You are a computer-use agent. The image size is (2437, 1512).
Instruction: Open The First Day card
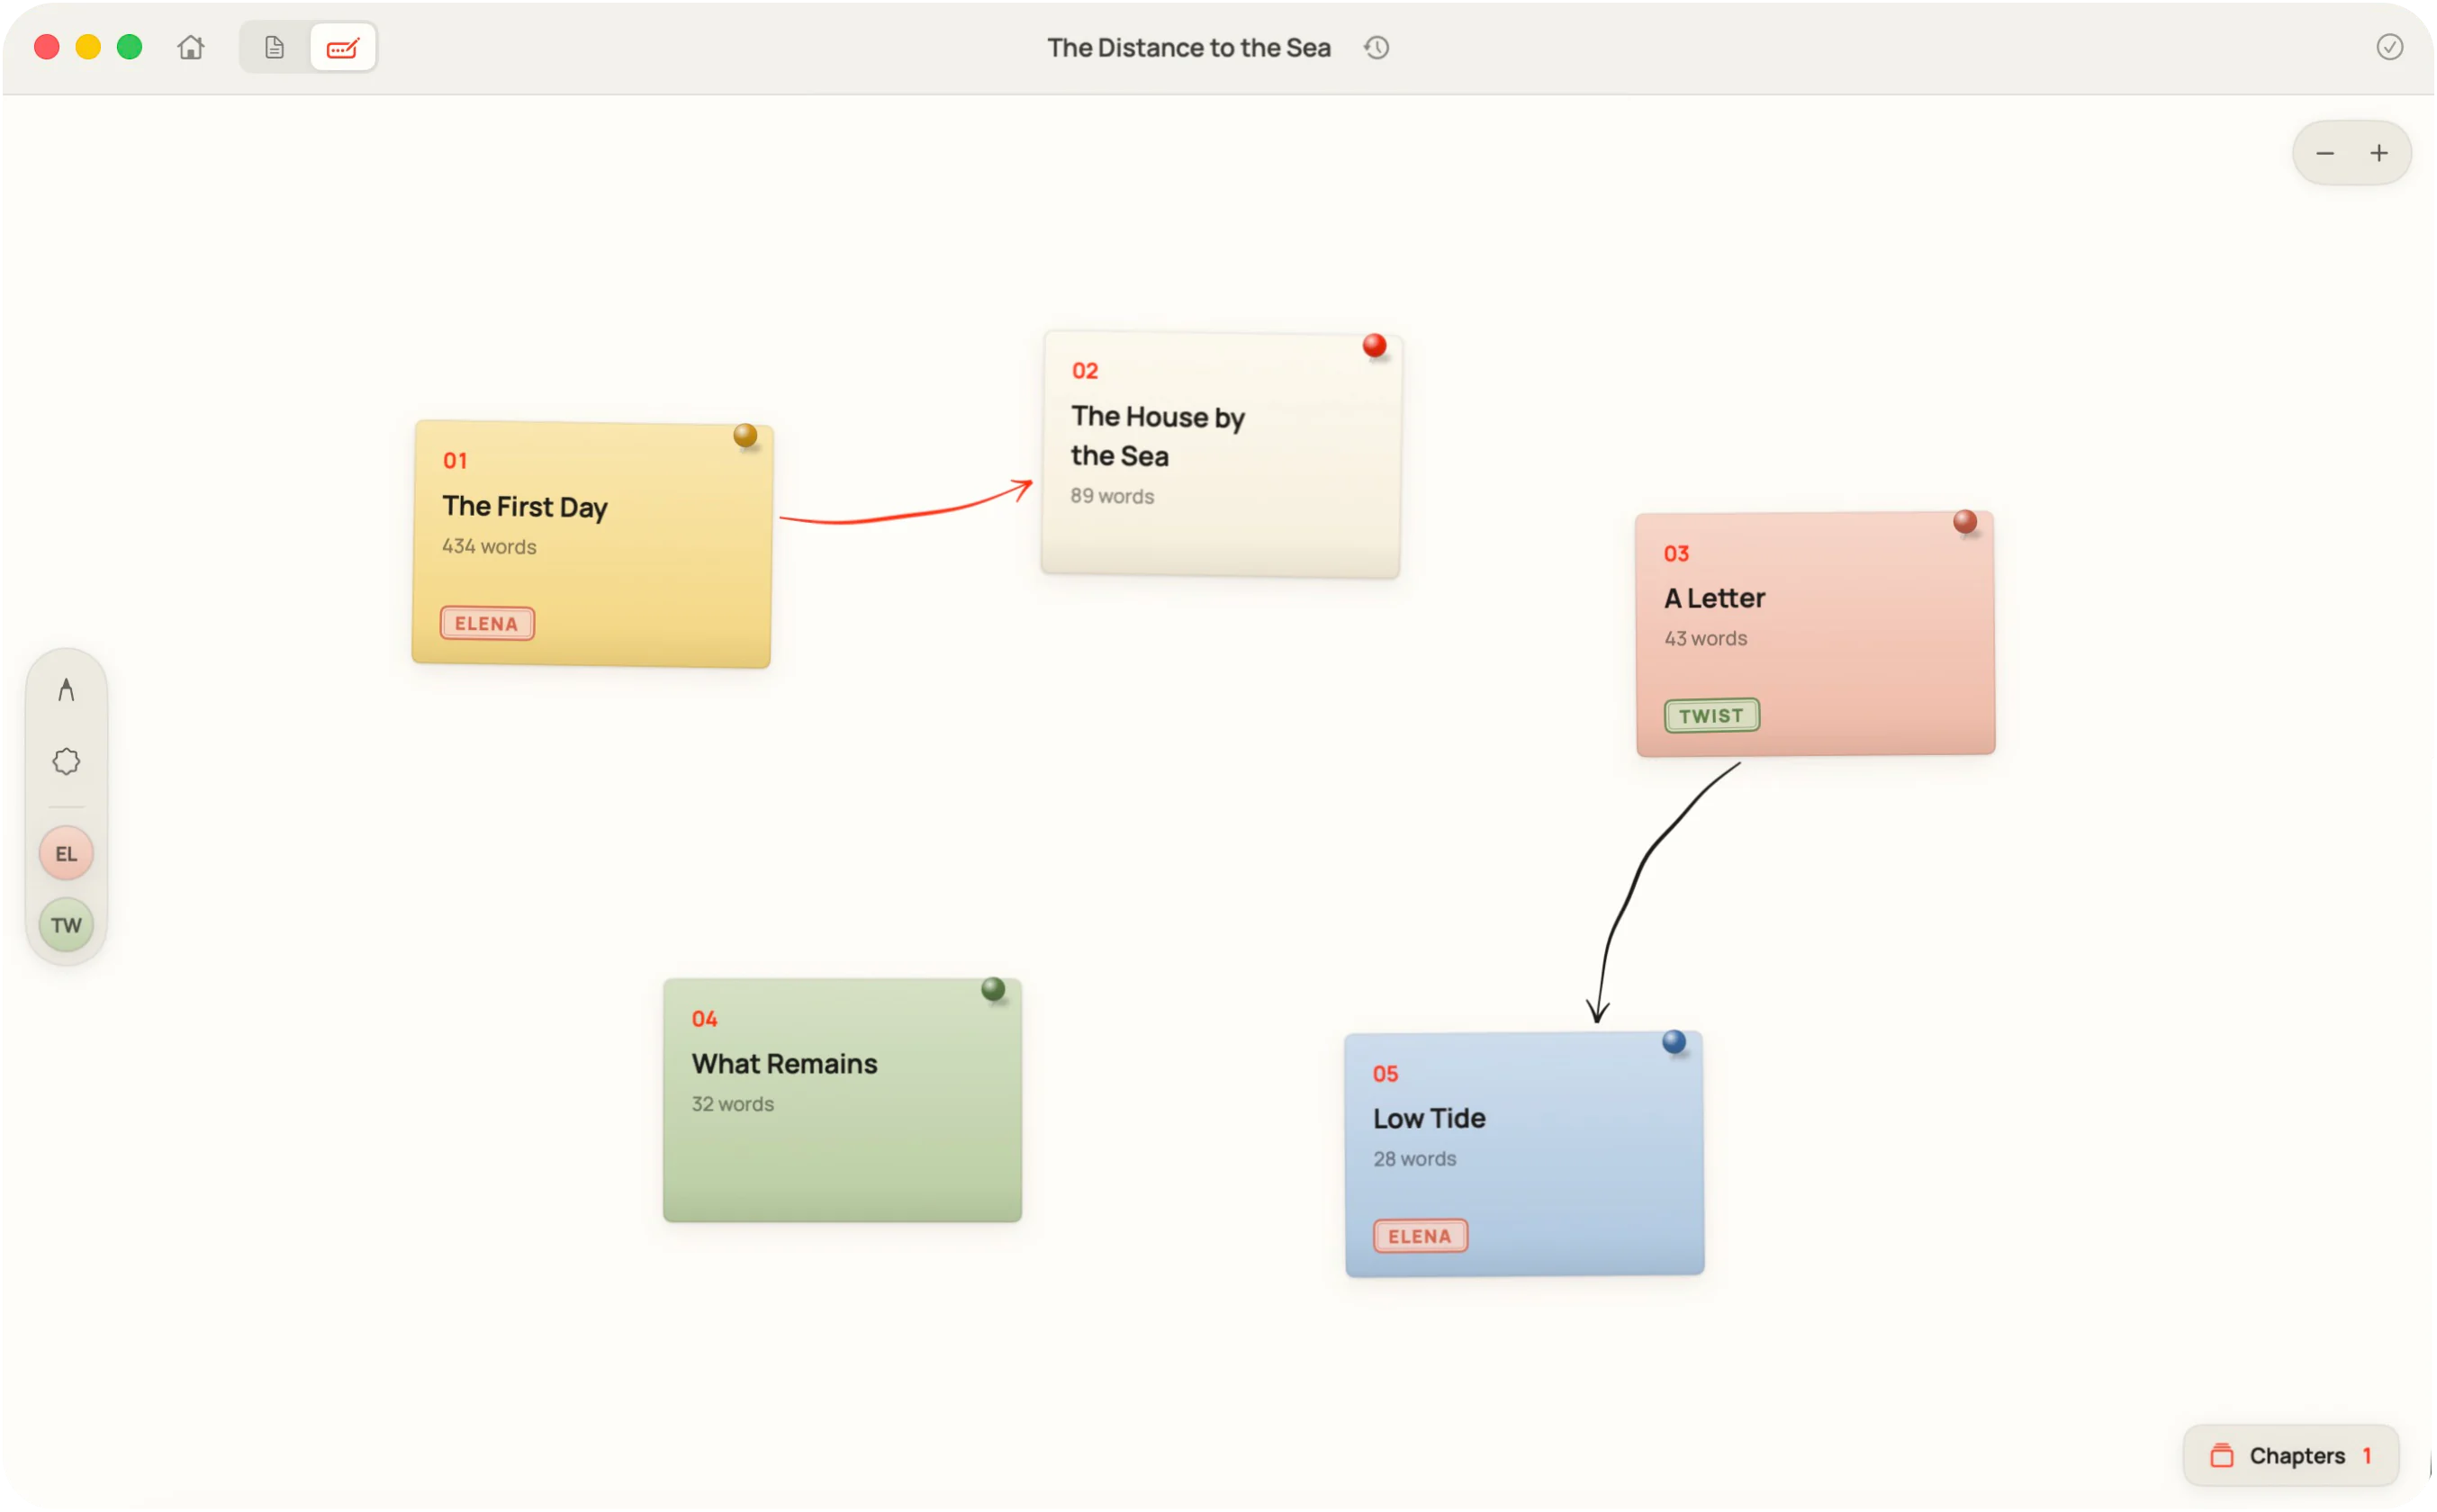[592, 544]
